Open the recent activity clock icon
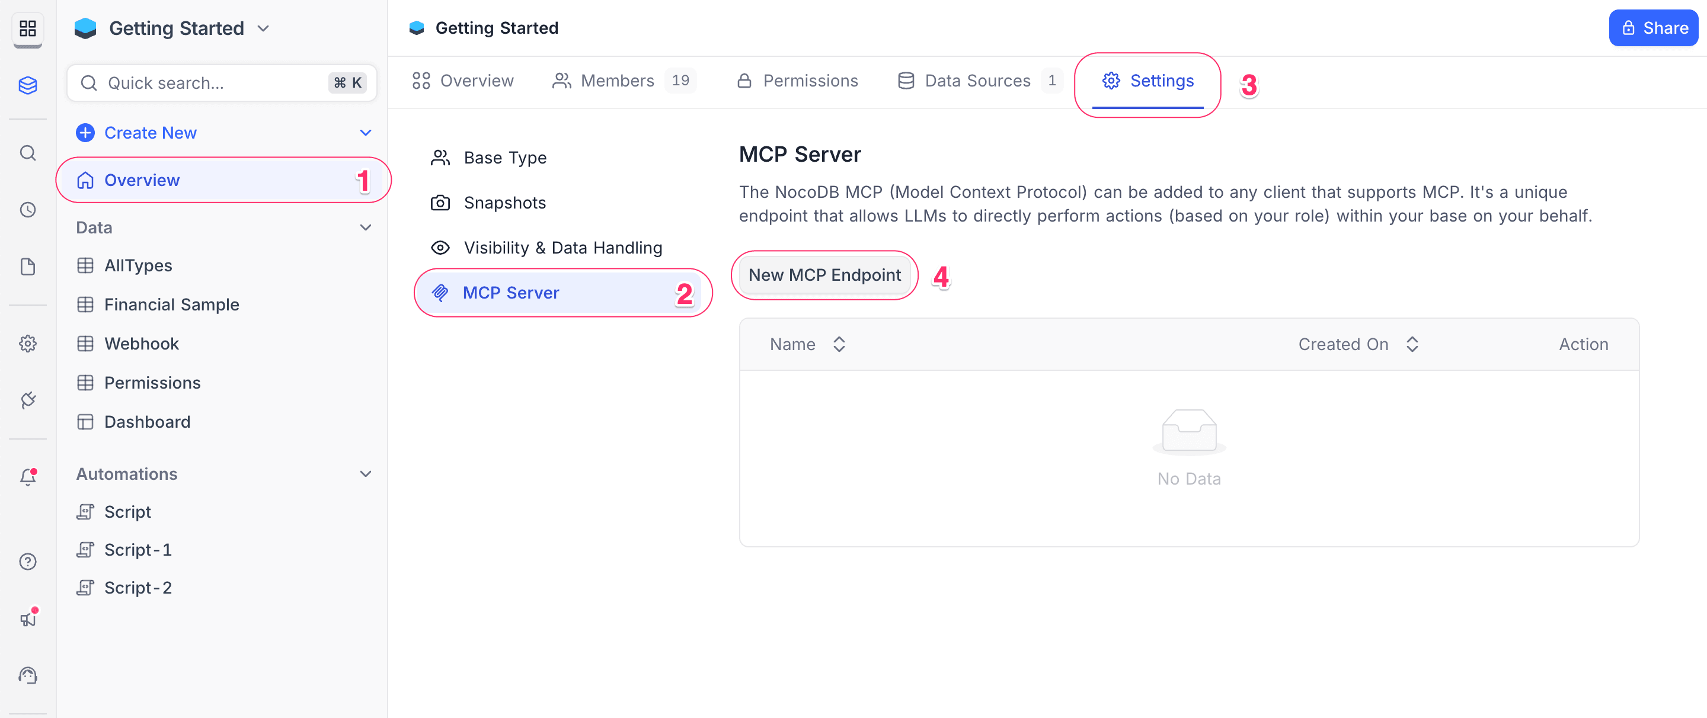 click(x=28, y=210)
